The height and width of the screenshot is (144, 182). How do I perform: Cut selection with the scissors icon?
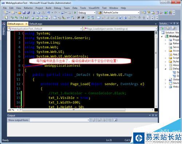[x=34, y=13]
